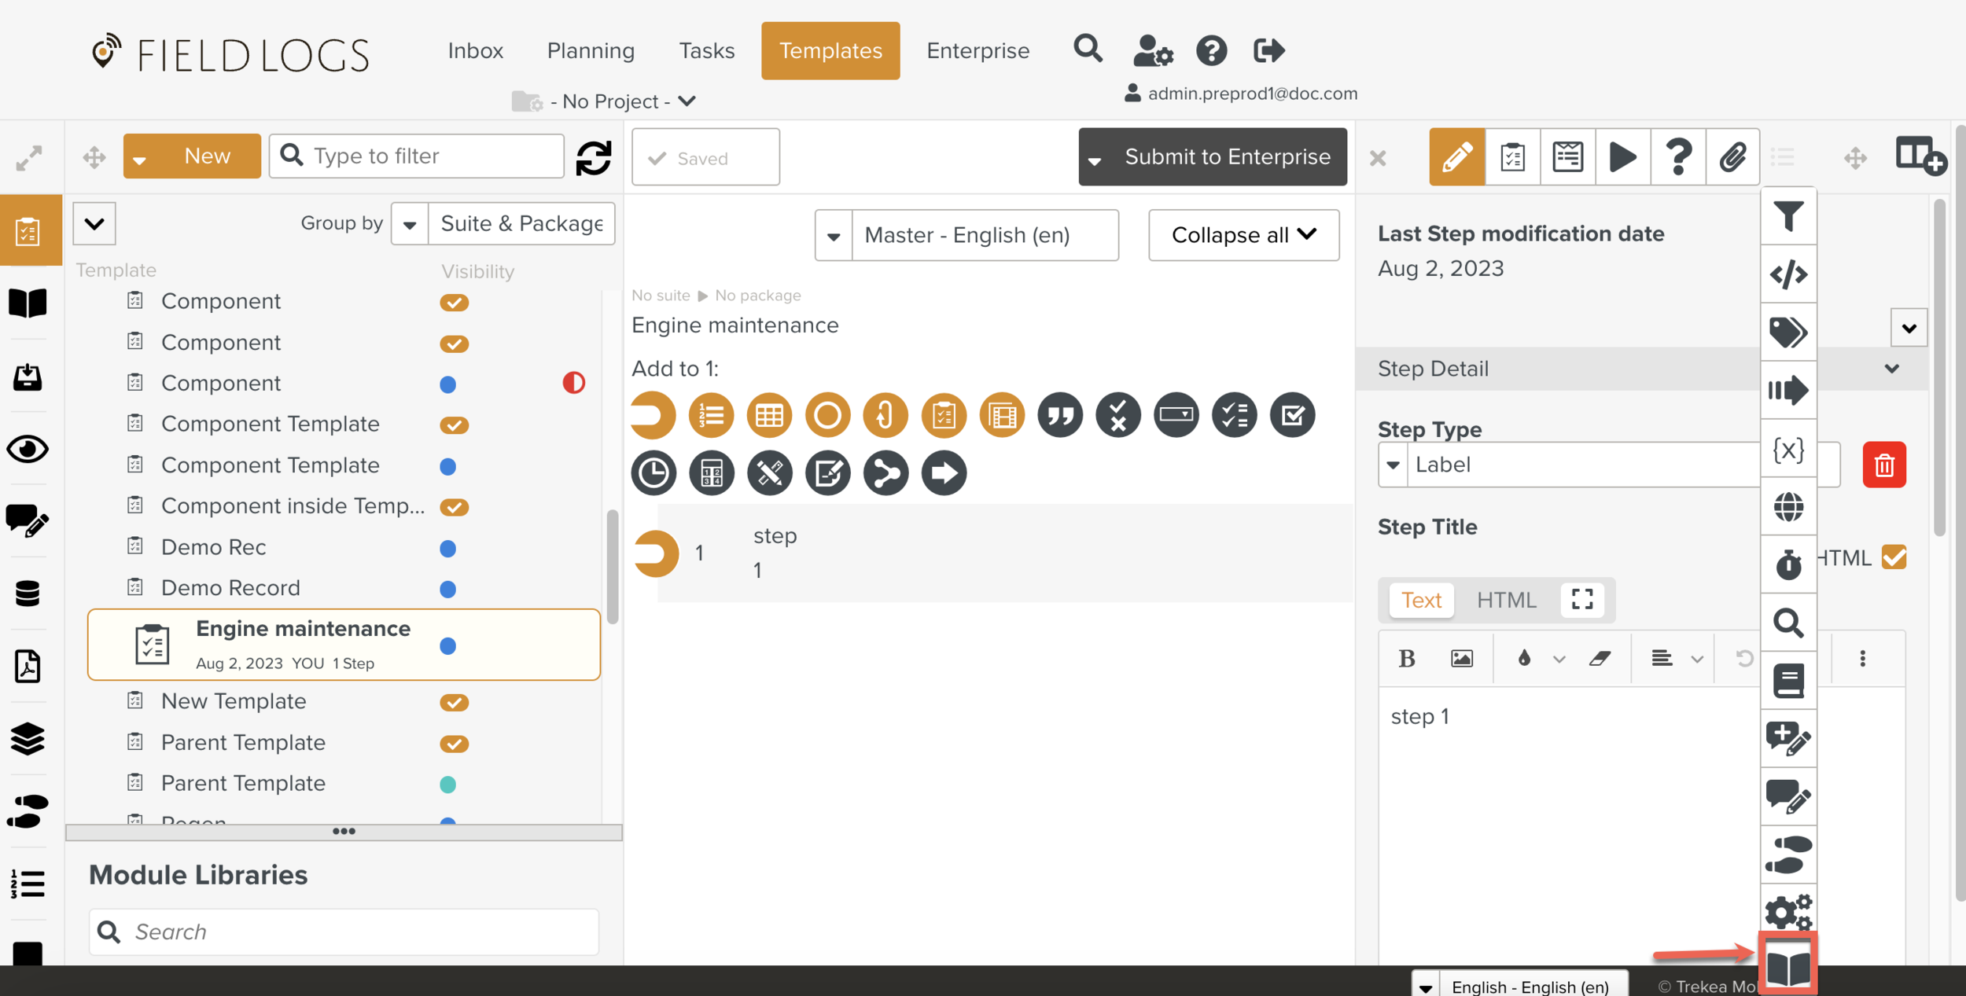Toggle visibility dot for Demo Record
This screenshot has height=996, width=1966.
tap(447, 589)
